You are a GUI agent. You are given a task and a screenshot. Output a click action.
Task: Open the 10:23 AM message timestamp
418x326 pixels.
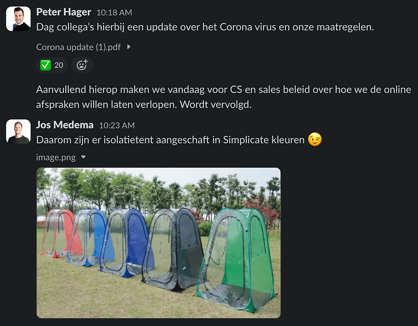pos(117,125)
